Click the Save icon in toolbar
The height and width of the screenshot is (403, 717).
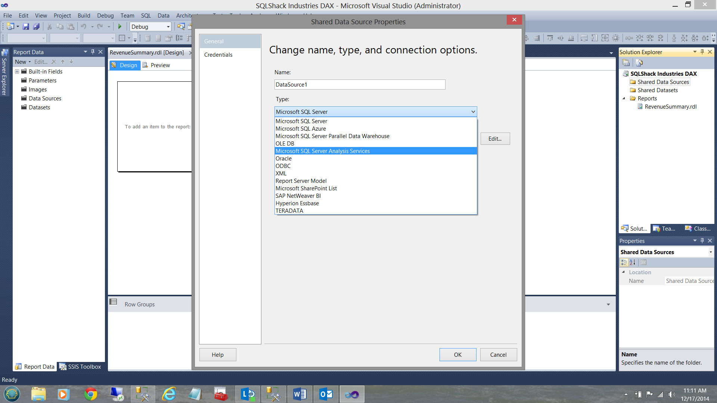26,26
